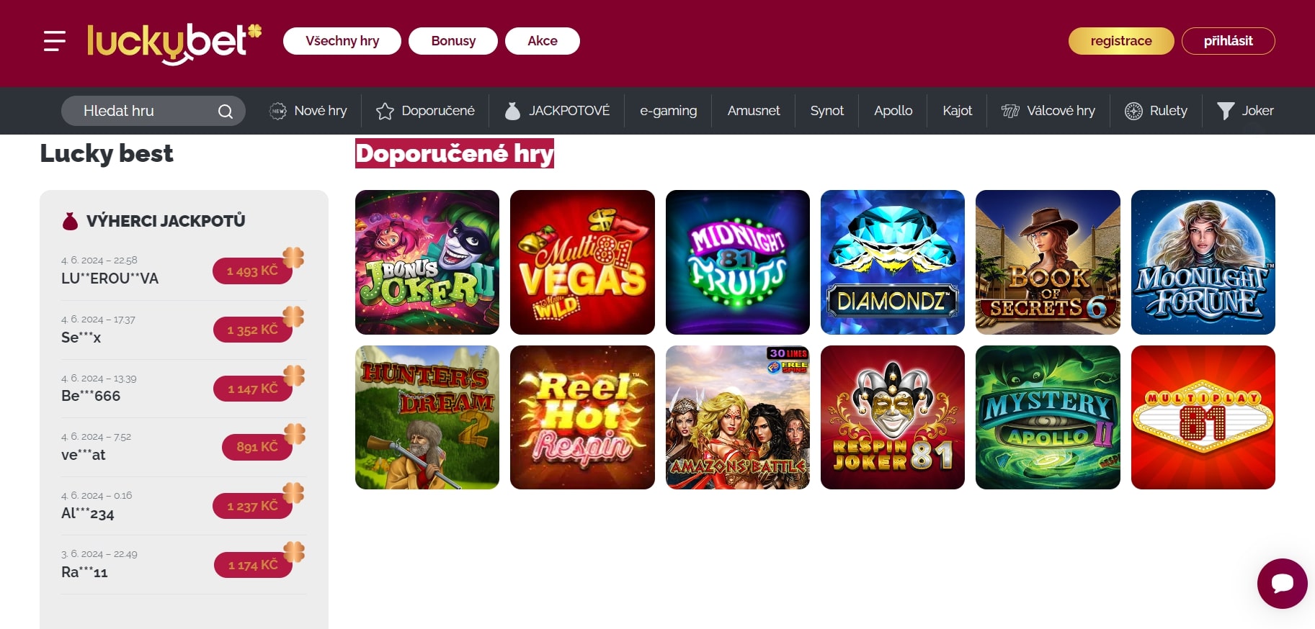Click the search magnifier icon
Viewport: 1315px width, 629px height.
click(x=226, y=112)
